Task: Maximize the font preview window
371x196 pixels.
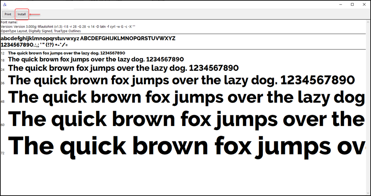Action: pyautogui.click(x=352, y=5)
